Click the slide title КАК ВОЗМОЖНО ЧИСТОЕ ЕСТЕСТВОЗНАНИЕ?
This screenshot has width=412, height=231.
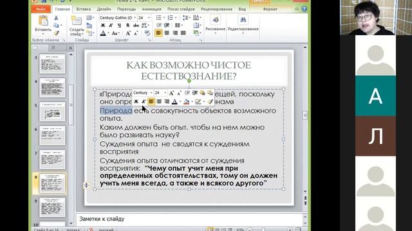(189, 71)
